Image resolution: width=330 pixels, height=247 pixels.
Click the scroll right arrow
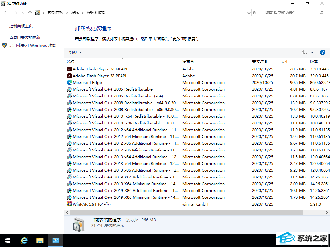(327, 212)
